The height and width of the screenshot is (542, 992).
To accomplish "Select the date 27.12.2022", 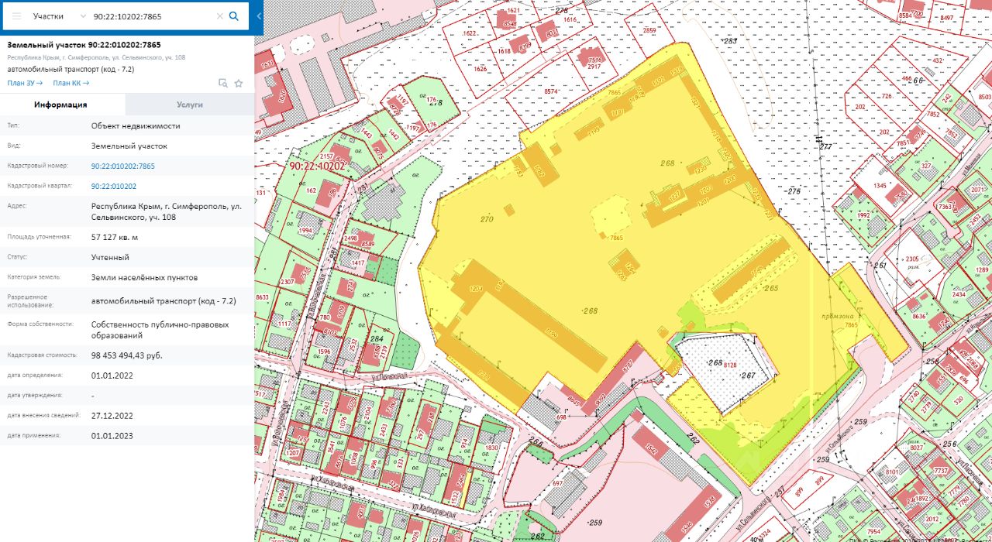I will tap(112, 415).
